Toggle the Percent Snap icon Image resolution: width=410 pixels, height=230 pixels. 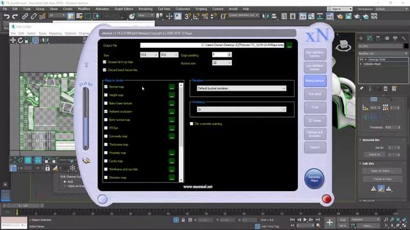(205, 17)
